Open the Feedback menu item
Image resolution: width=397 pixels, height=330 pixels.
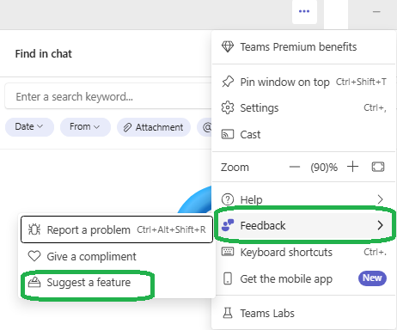303,225
